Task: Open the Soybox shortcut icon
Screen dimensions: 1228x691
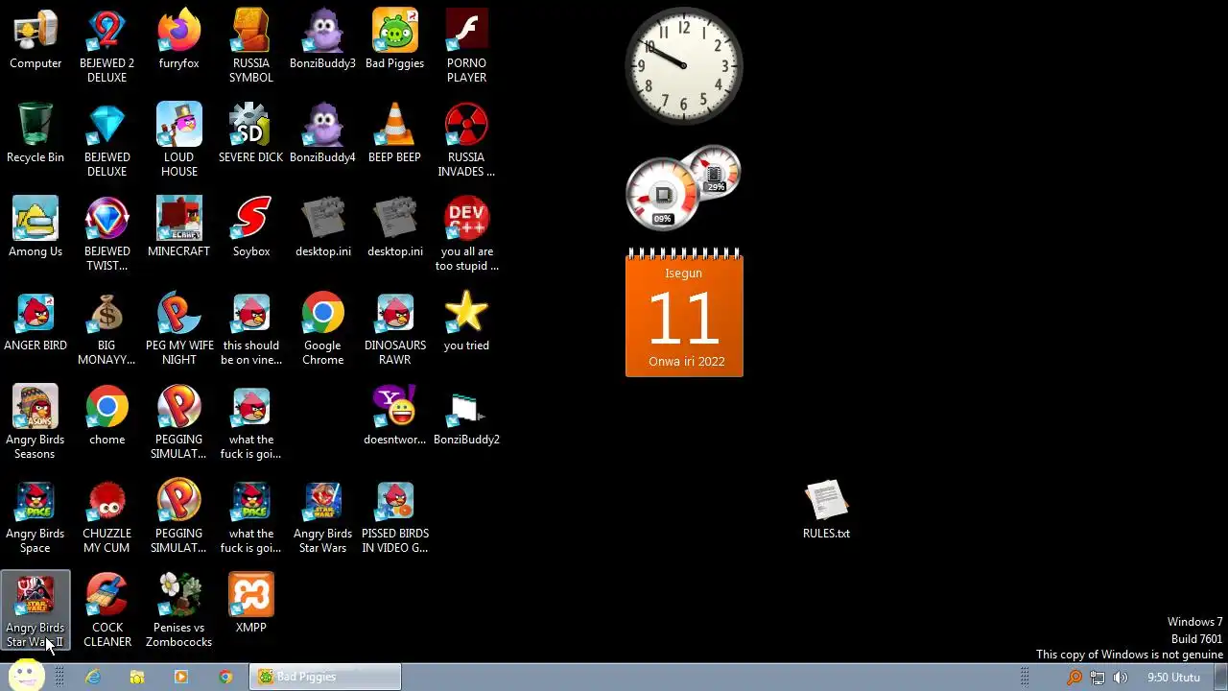Action: [x=251, y=228]
